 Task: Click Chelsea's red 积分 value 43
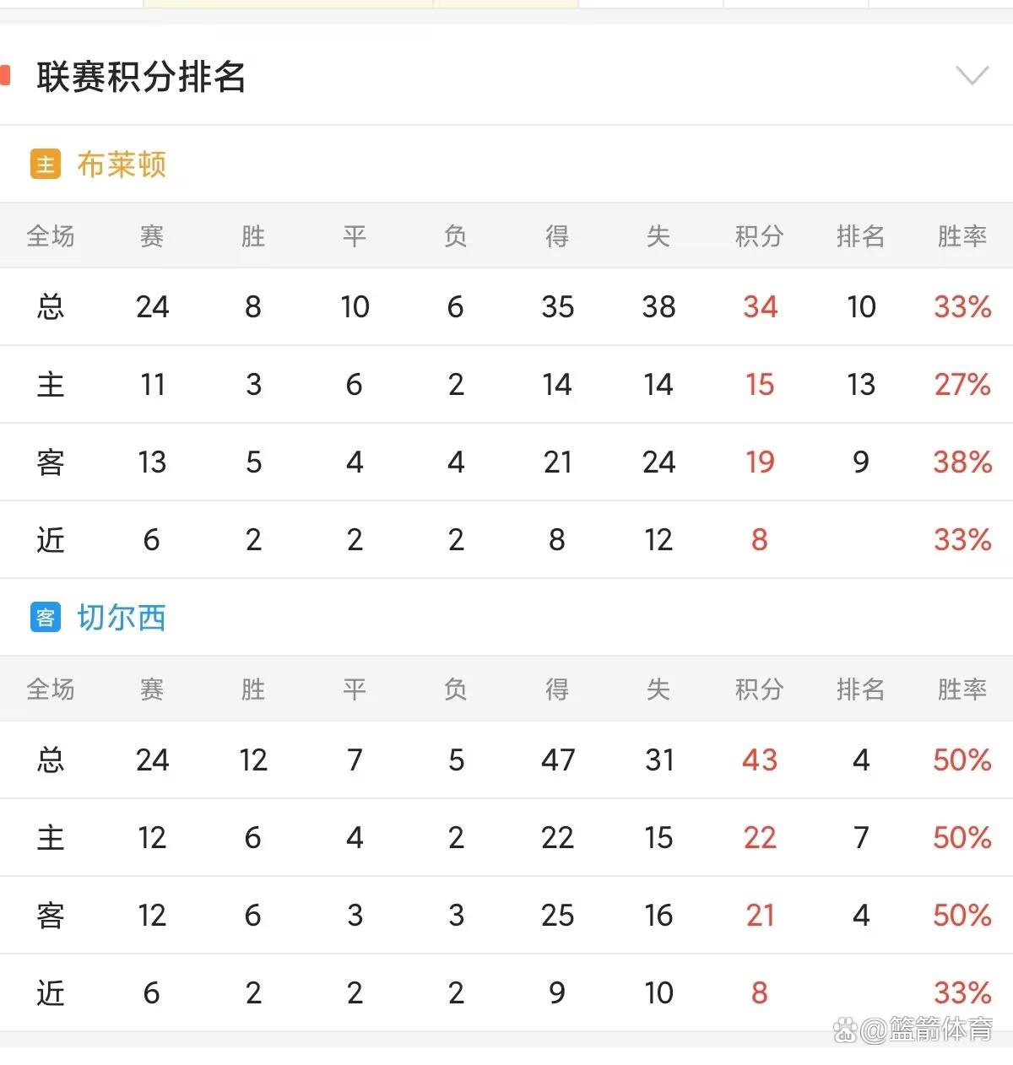point(759,760)
